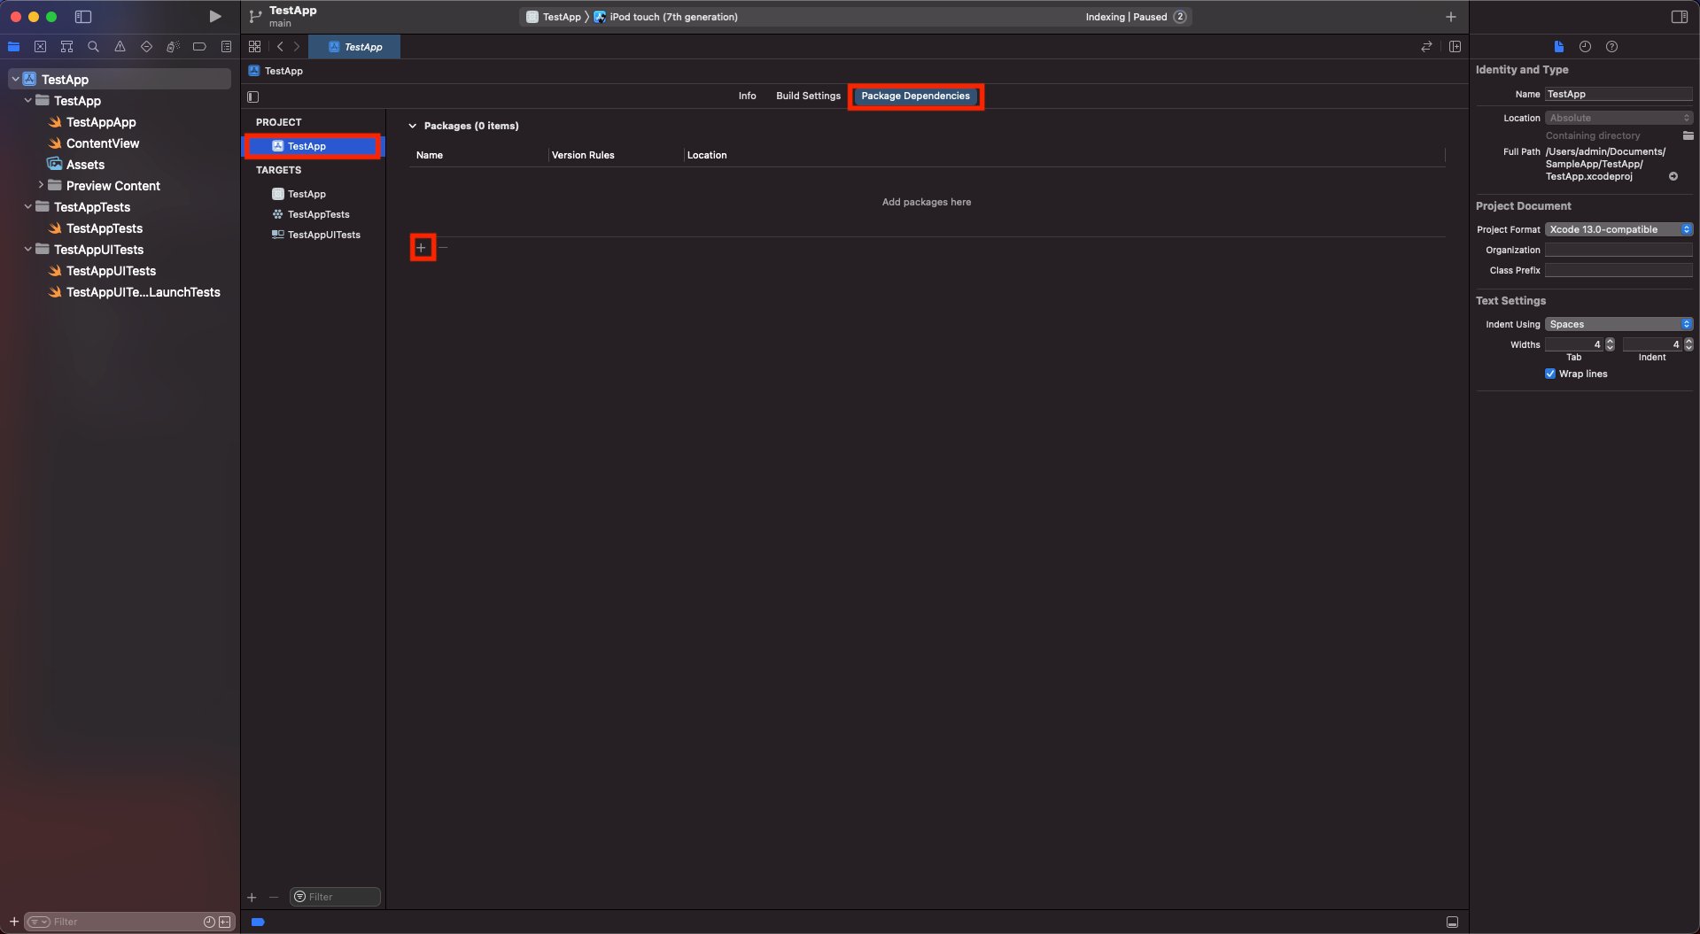Hide the project and targets list
1700x934 pixels.
(253, 96)
